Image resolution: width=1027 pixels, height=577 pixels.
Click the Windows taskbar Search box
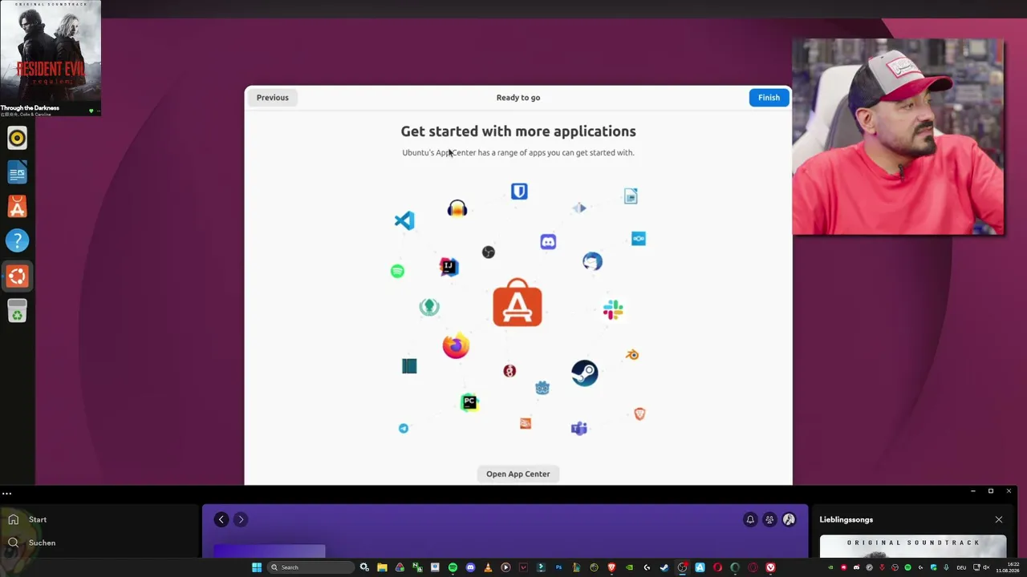pos(311,567)
